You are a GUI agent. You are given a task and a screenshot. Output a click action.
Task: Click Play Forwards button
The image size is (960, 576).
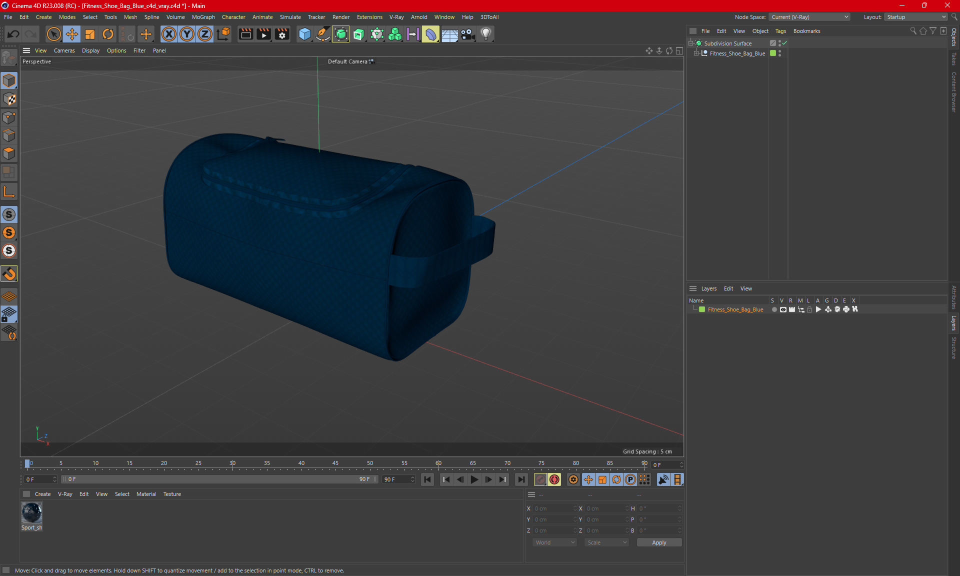point(474,479)
